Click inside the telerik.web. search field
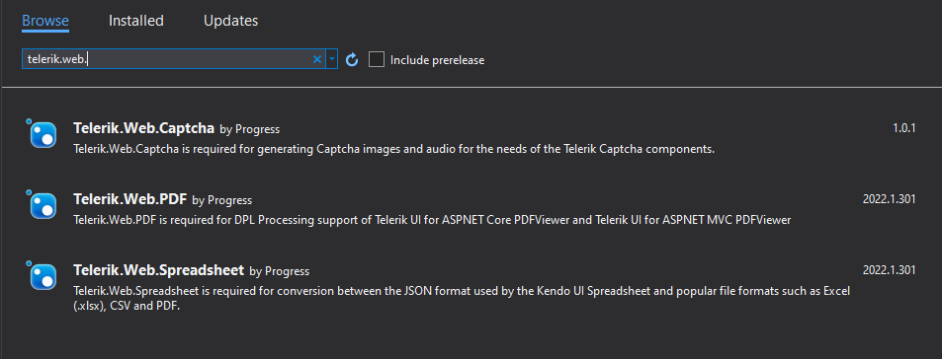The width and height of the screenshot is (942, 359). pyautogui.click(x=168, y=59)
